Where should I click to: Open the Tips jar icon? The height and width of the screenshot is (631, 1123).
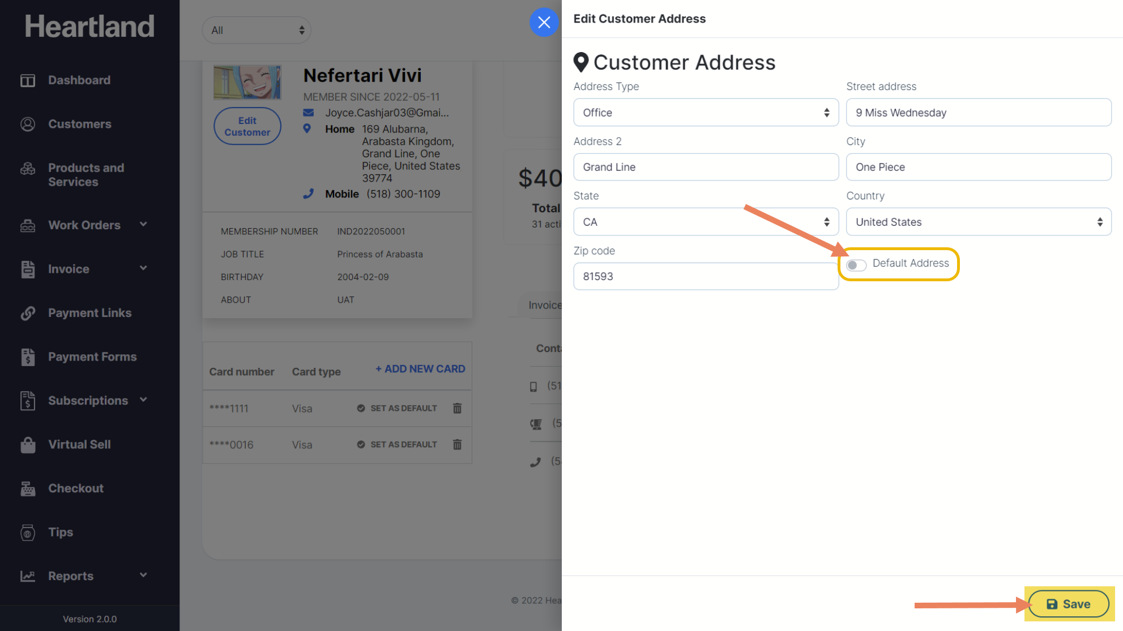(28, 533)
